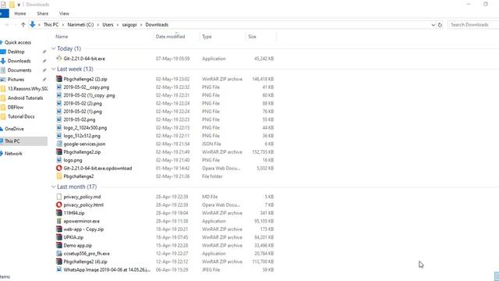Click the google-services.json file icon
The width and height of the screenshot is (499, 281).
(59, 144)
